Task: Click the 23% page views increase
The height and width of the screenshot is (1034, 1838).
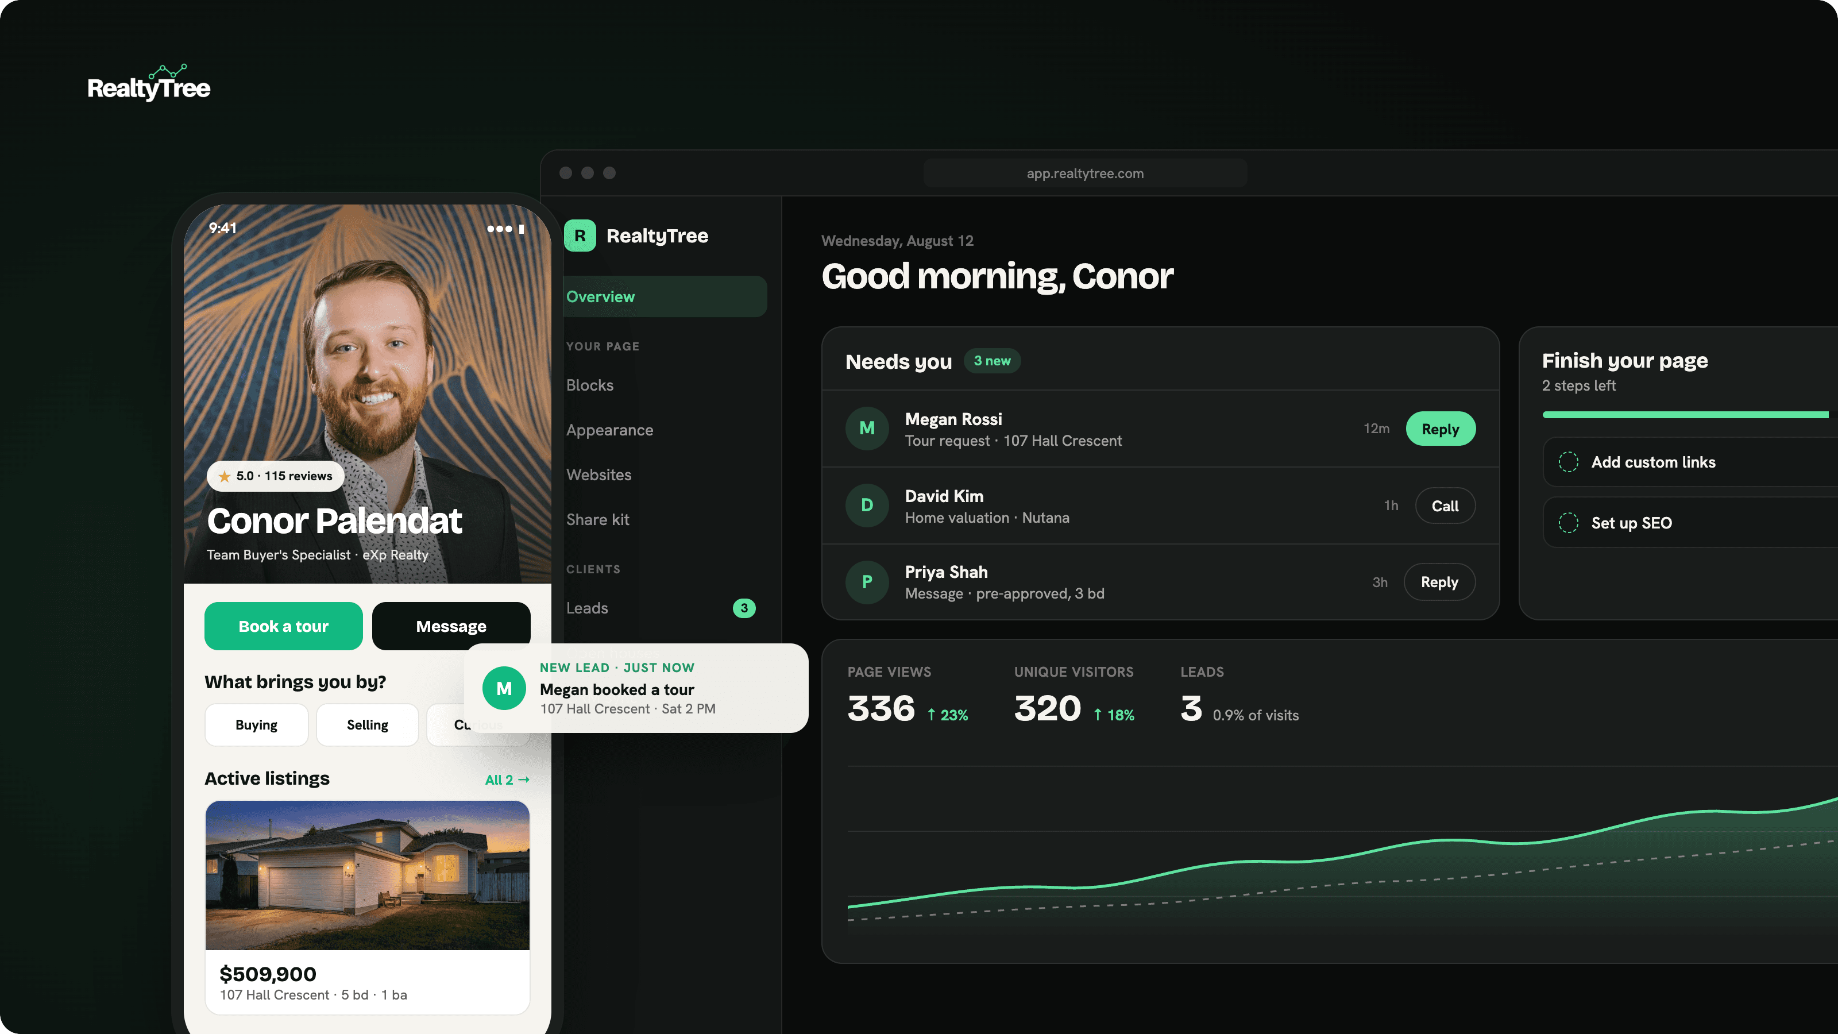Action: tap(948, 715)
